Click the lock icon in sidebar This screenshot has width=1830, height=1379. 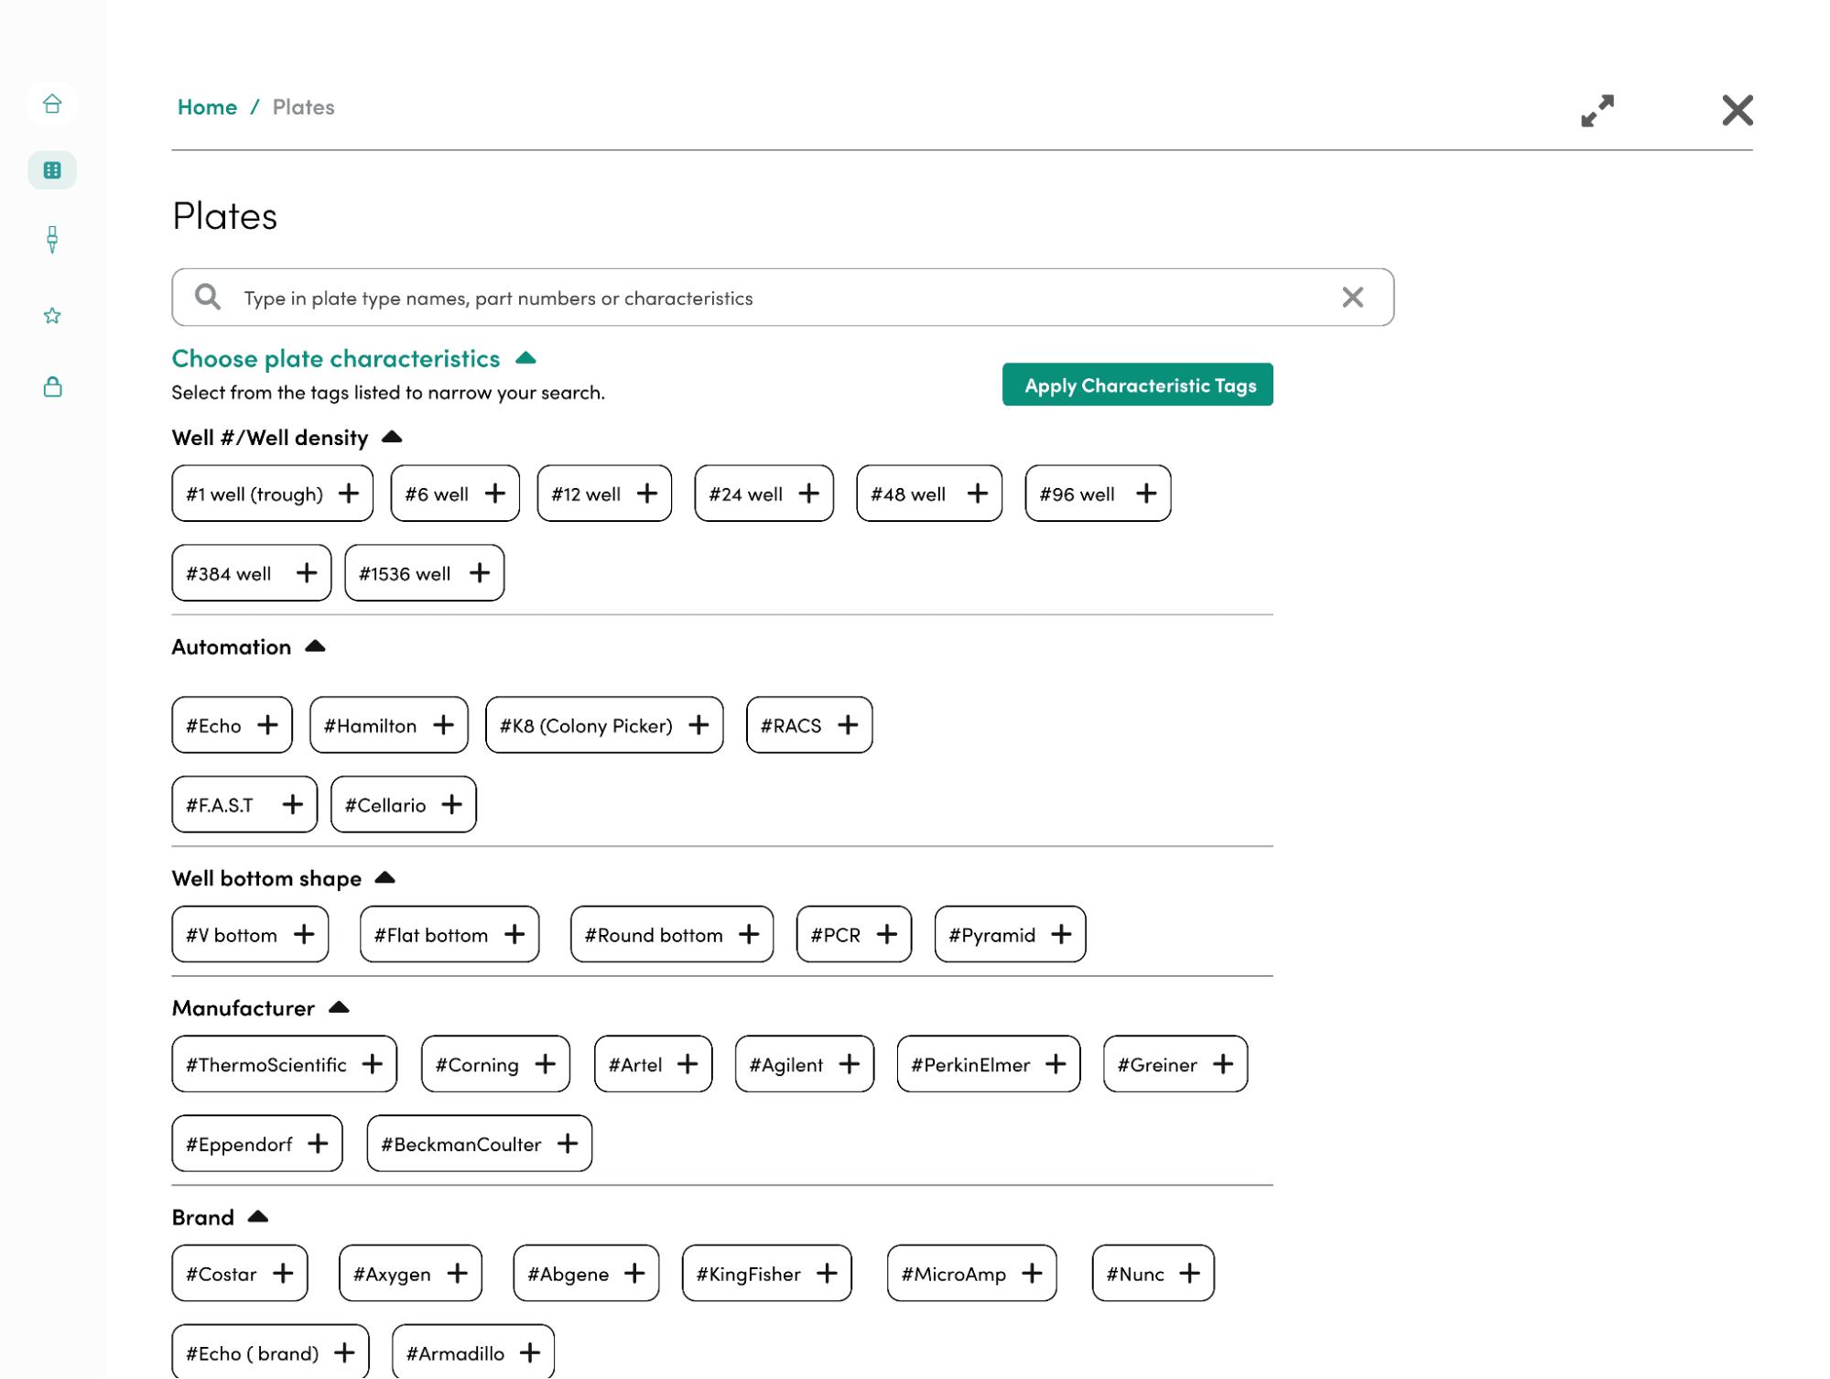coord(52,386)
